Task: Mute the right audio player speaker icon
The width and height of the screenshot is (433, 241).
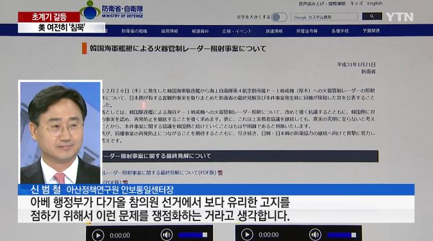Action: [x=315, y=235]
